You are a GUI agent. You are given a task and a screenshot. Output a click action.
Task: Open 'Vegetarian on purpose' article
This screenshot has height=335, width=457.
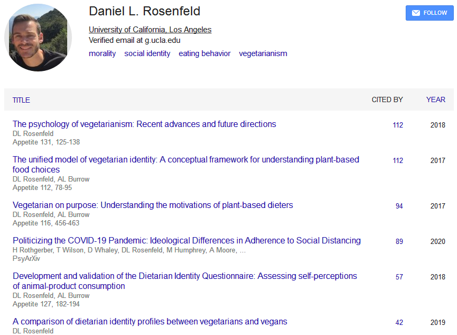[153, 205]
